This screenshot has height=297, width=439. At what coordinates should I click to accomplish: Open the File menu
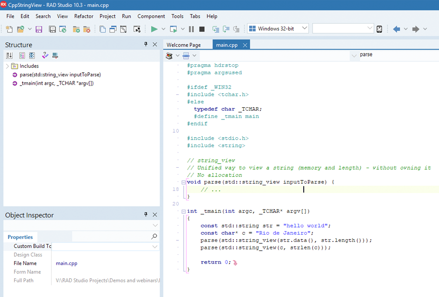(x=10, y=16)
